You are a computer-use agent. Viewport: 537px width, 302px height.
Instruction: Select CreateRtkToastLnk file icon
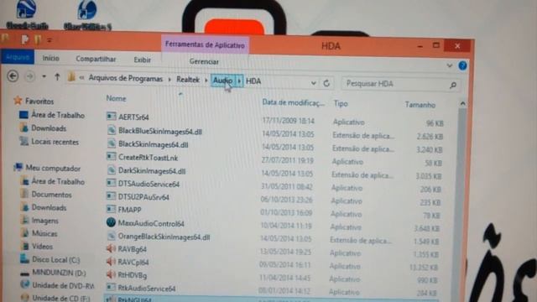[111, 157]
